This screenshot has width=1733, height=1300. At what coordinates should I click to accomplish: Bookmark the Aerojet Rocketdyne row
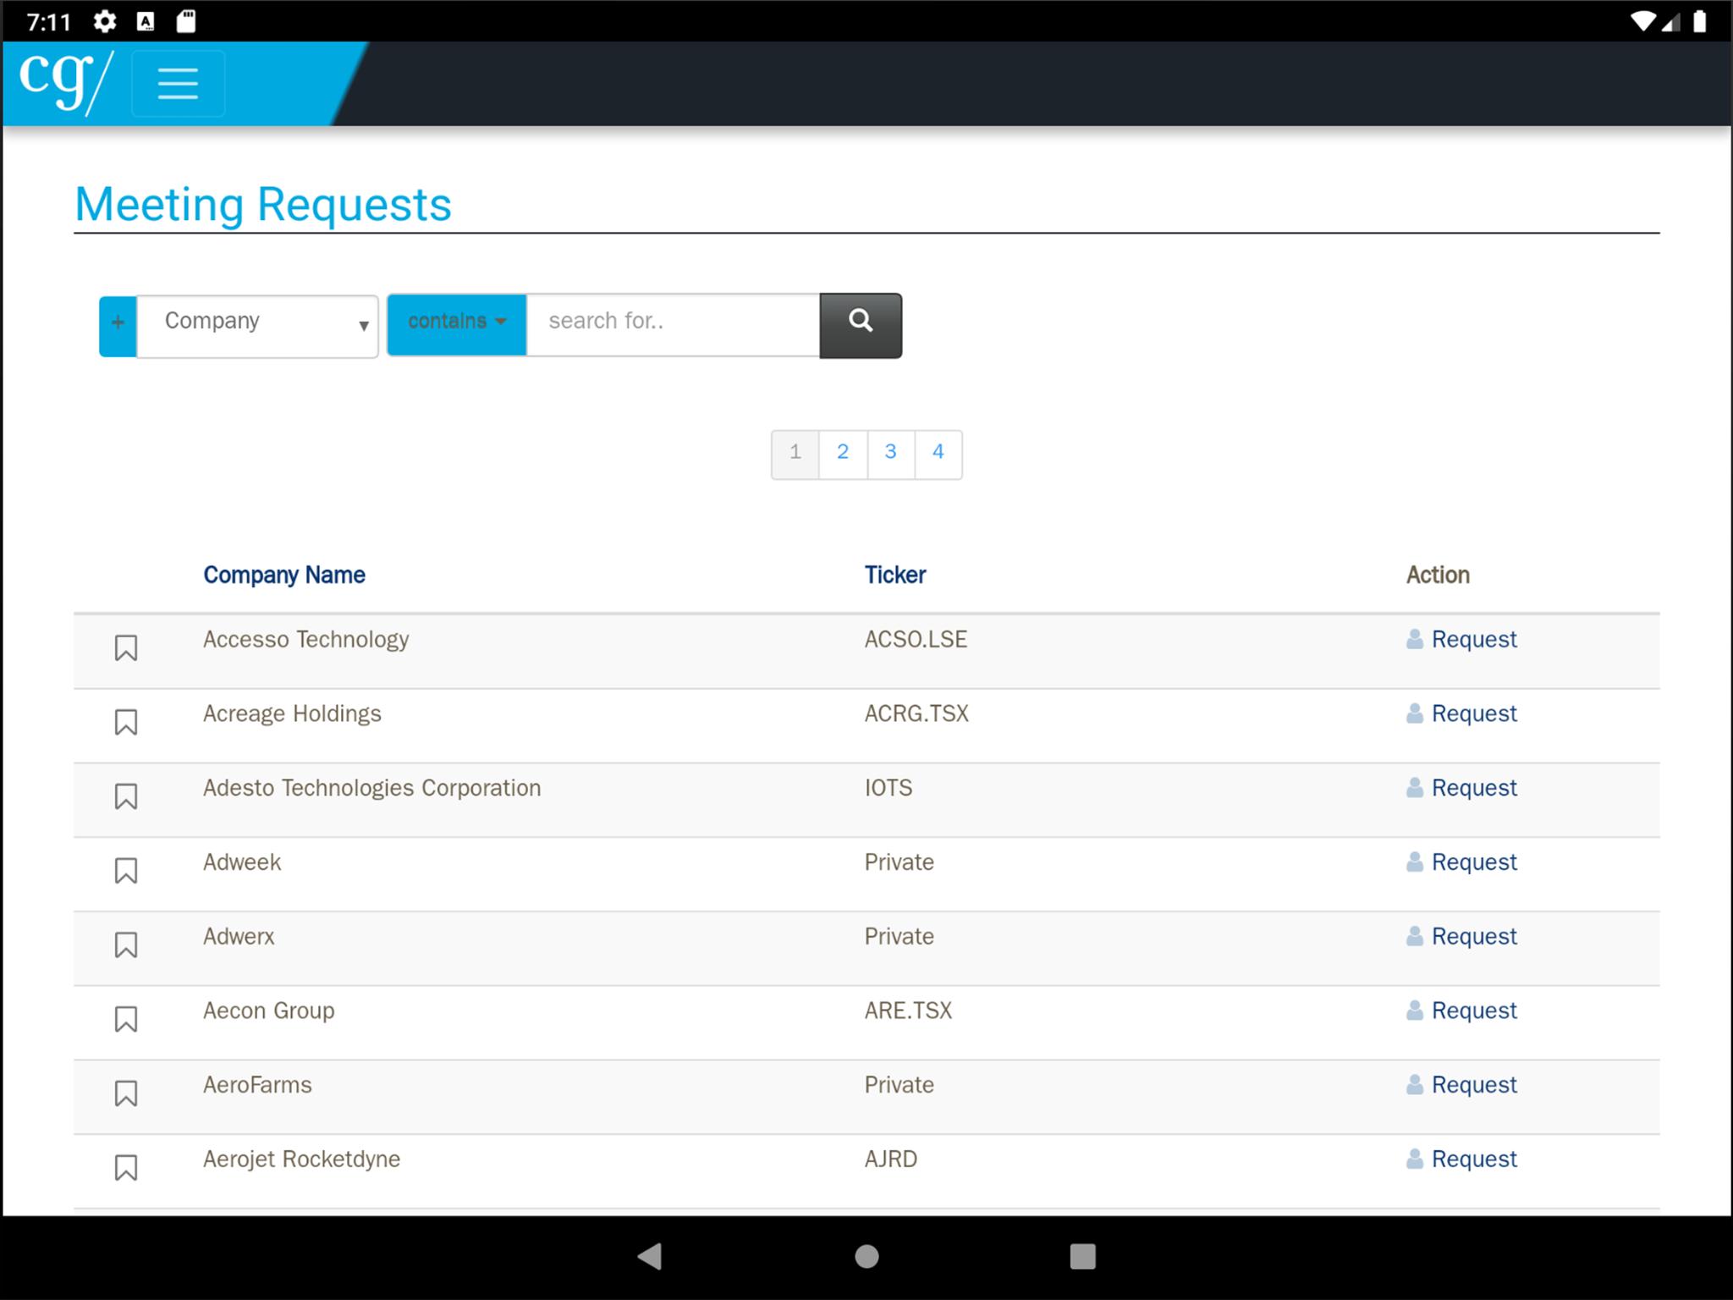tap(126, 1168)
